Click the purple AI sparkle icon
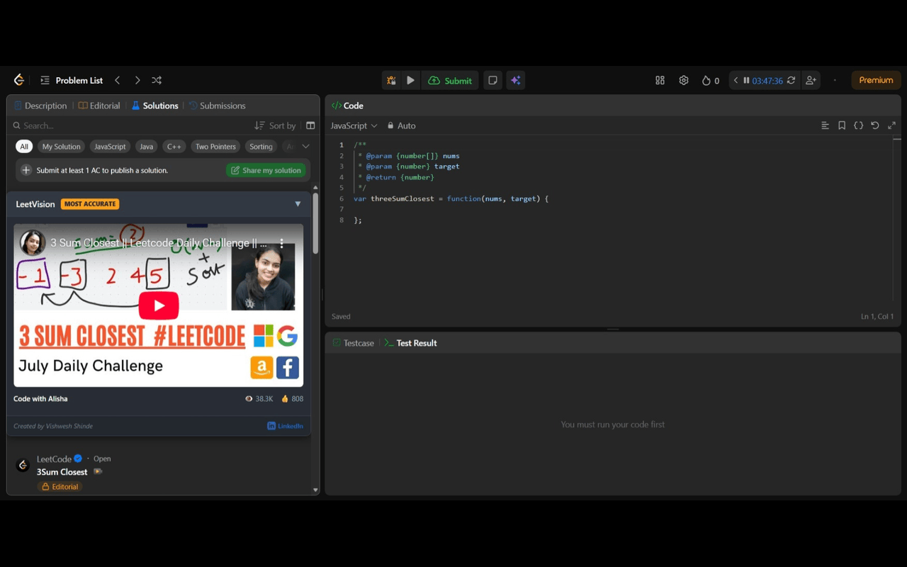 click(x=516, y=80)
